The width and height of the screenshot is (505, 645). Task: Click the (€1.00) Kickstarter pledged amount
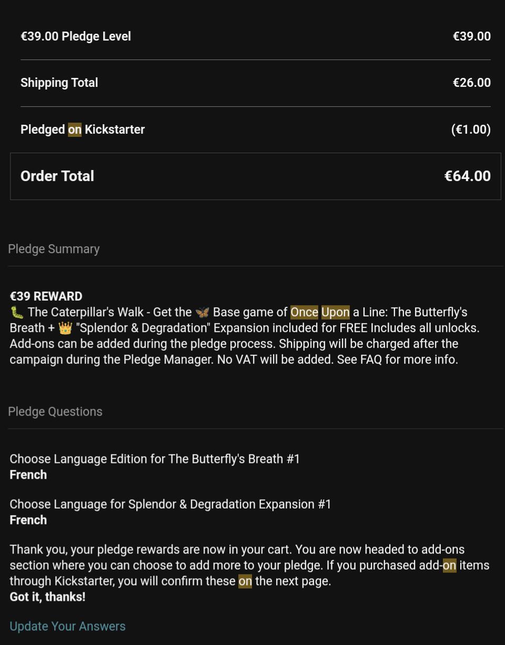pyautogui.click(x=471, y=130)
